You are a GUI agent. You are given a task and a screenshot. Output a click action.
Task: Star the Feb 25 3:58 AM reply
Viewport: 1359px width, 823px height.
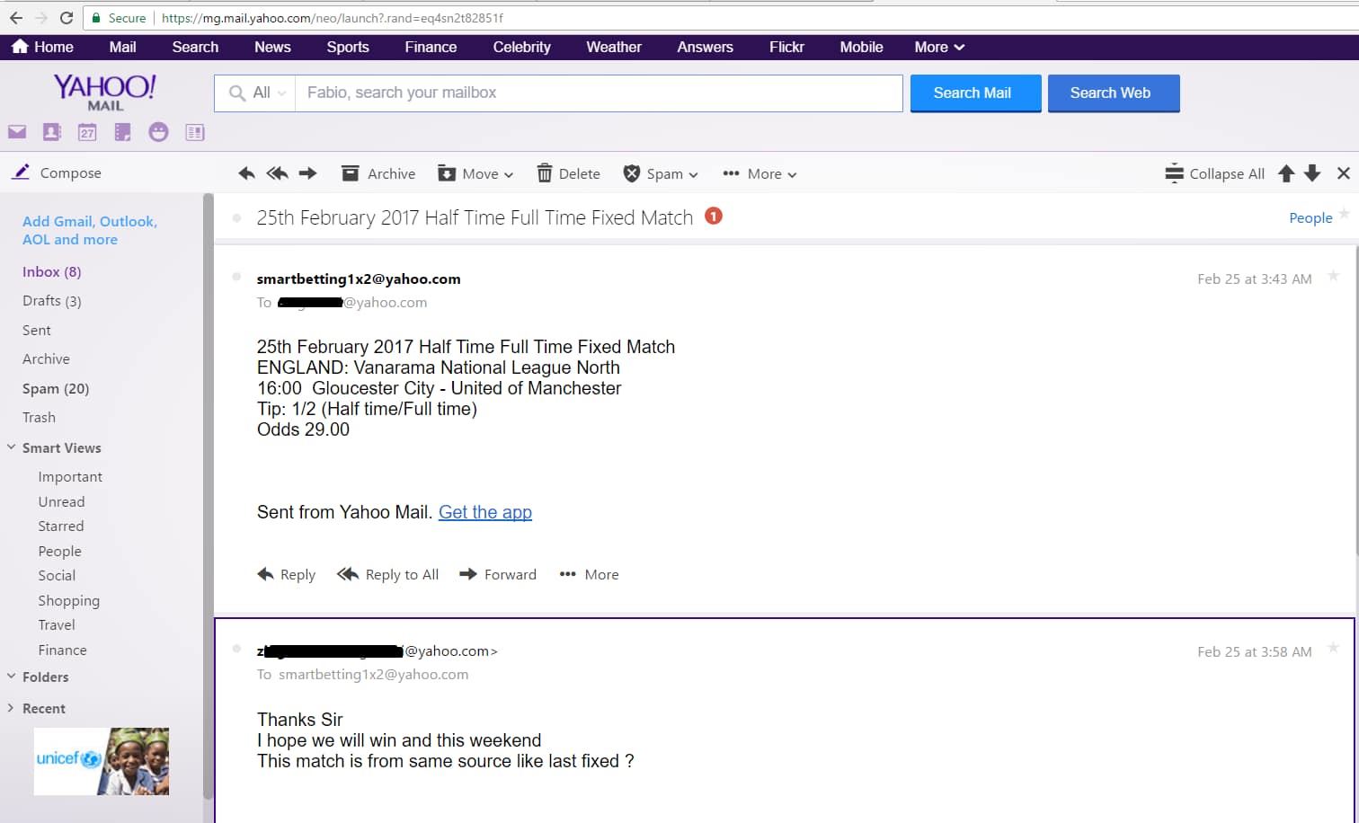tap(1334, 648)
